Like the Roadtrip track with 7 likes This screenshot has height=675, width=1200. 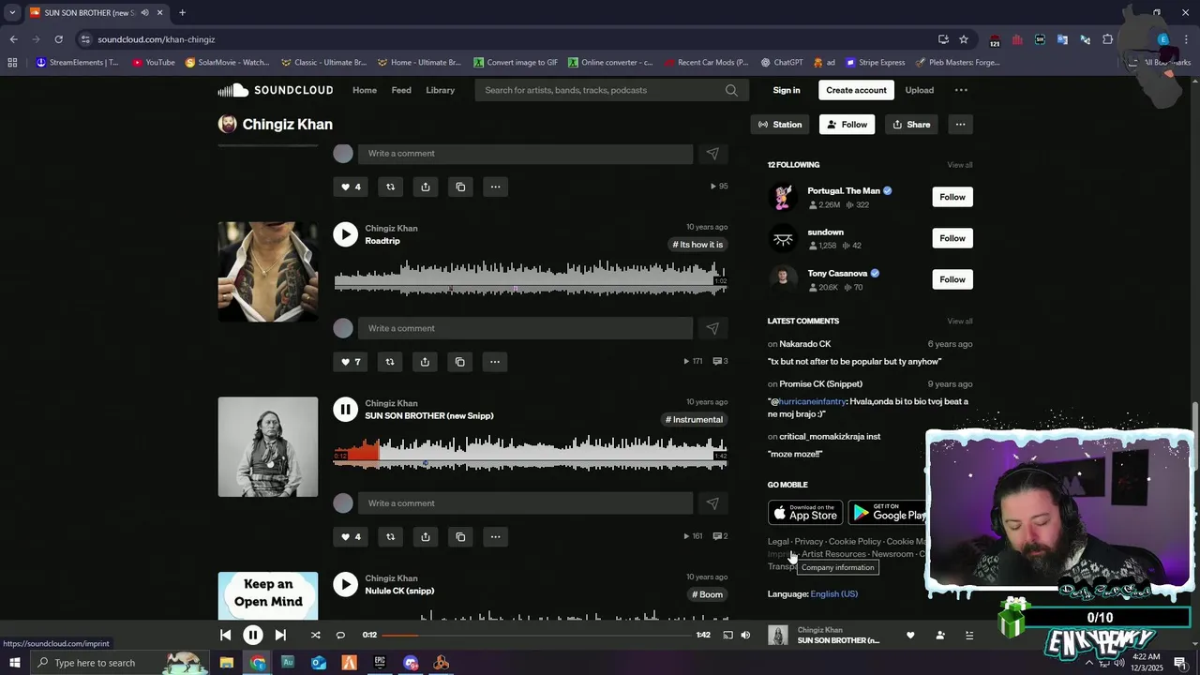click(351, 362)
